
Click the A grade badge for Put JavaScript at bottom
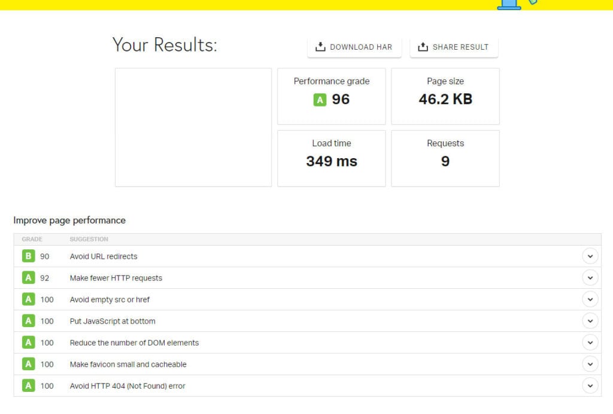click(x=28, y=321)
